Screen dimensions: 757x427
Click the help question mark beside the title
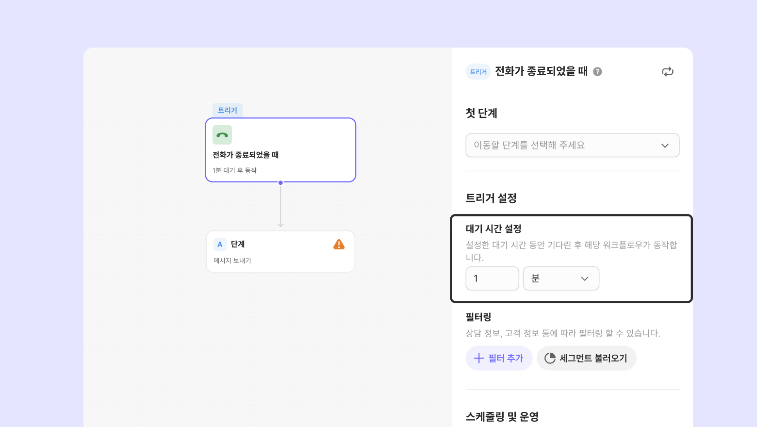tap(598, 72)
